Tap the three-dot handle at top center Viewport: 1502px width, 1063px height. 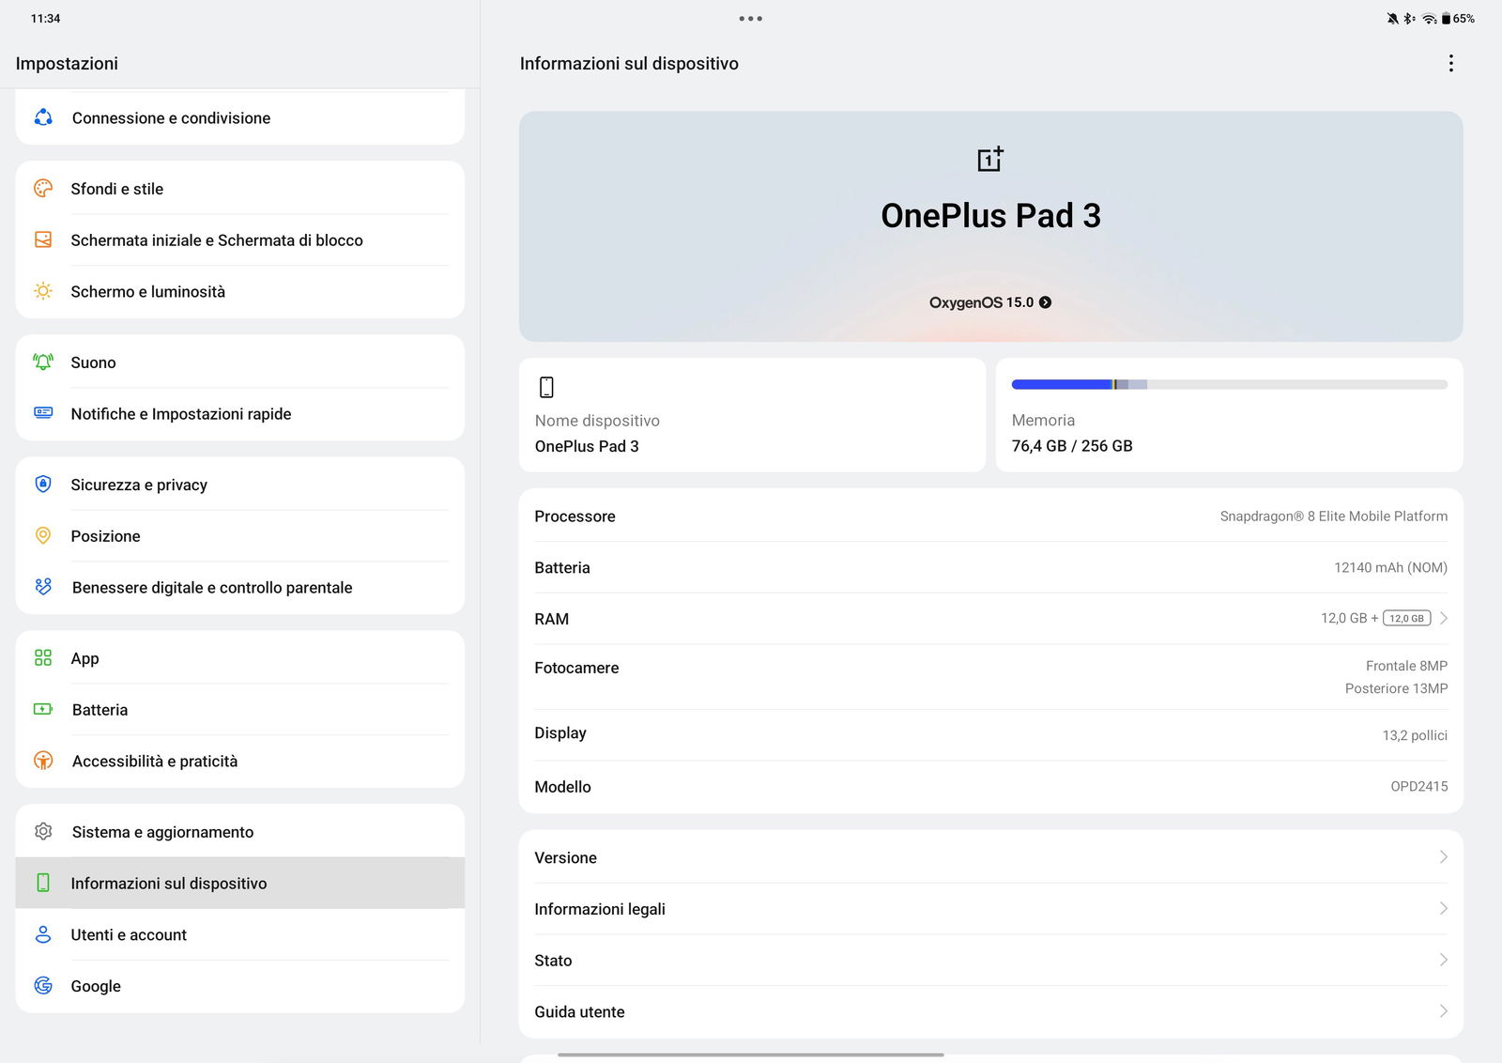[750, 18]
